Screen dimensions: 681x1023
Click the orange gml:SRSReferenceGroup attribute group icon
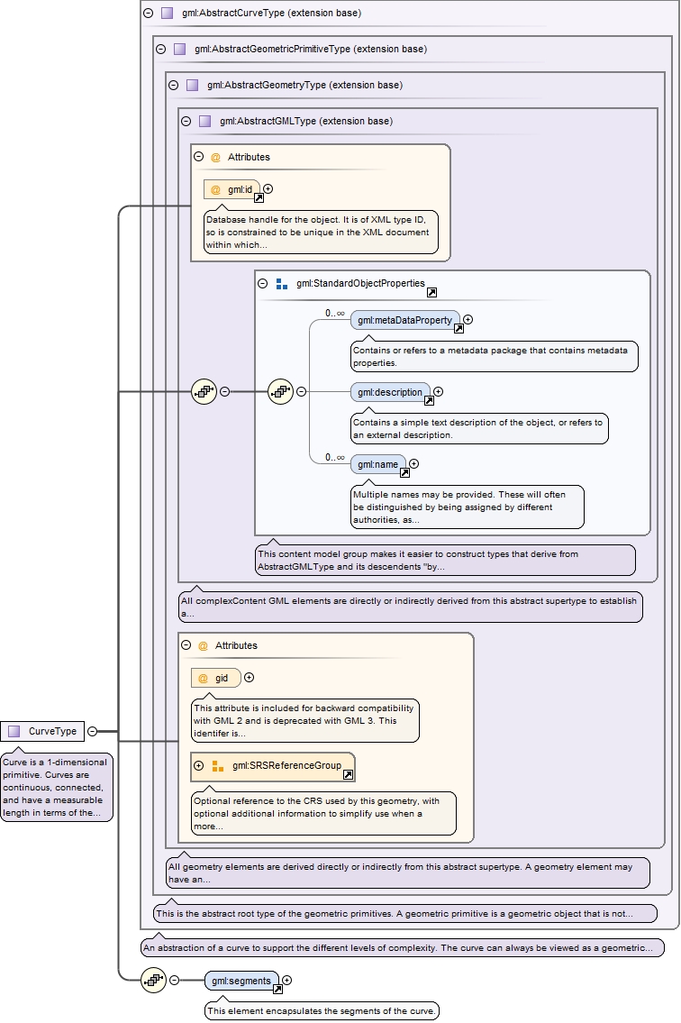click(218, 766)
